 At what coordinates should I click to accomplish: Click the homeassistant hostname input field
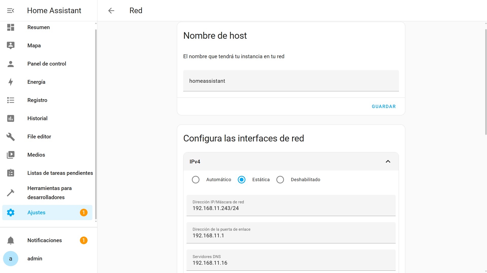click(x=291, y=81)
